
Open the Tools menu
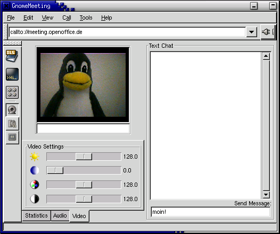click(x=86, y=18)
